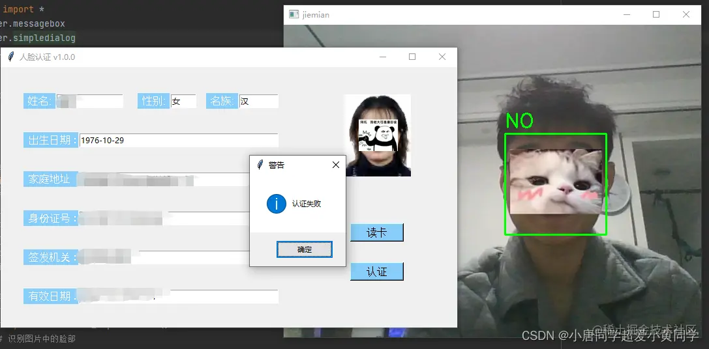Maximize the jiemian window
This screenshot has width=709, height=349.
[x=656, y=14]
